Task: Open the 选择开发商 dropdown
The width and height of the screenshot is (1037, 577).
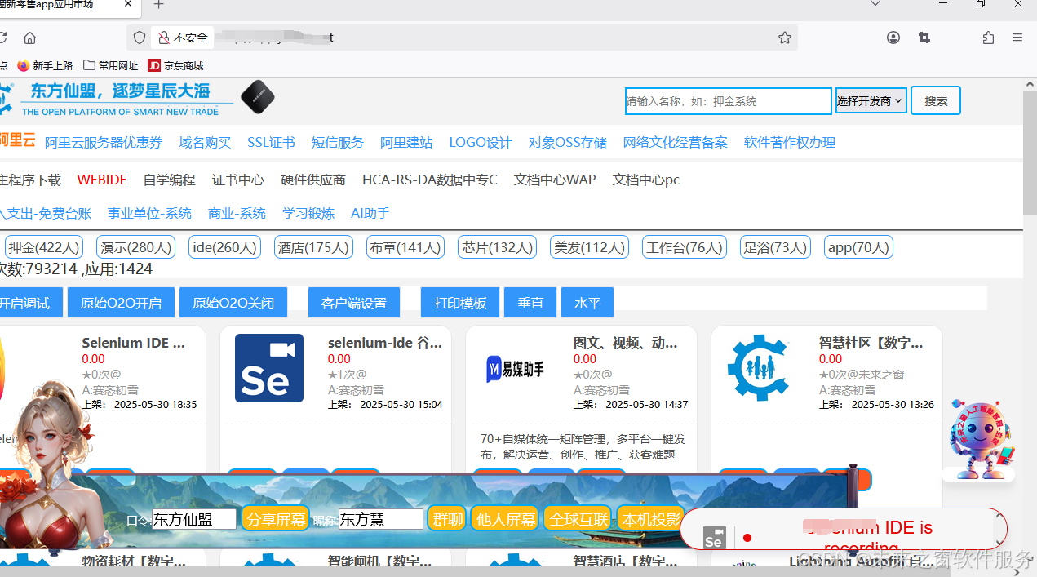Action: 871,100
